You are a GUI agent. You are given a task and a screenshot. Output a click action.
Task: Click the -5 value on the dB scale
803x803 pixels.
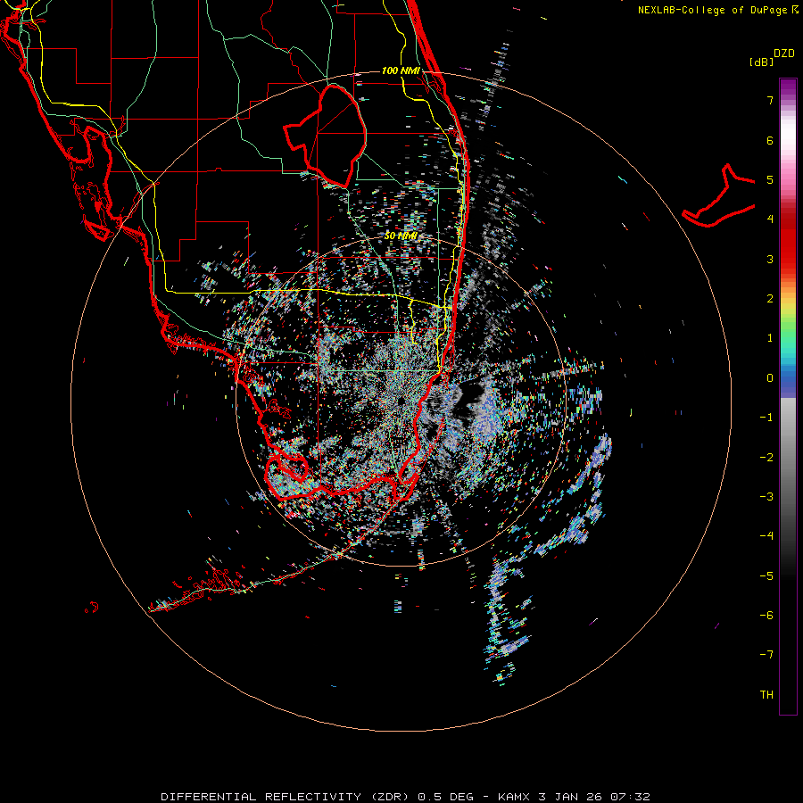766,576
